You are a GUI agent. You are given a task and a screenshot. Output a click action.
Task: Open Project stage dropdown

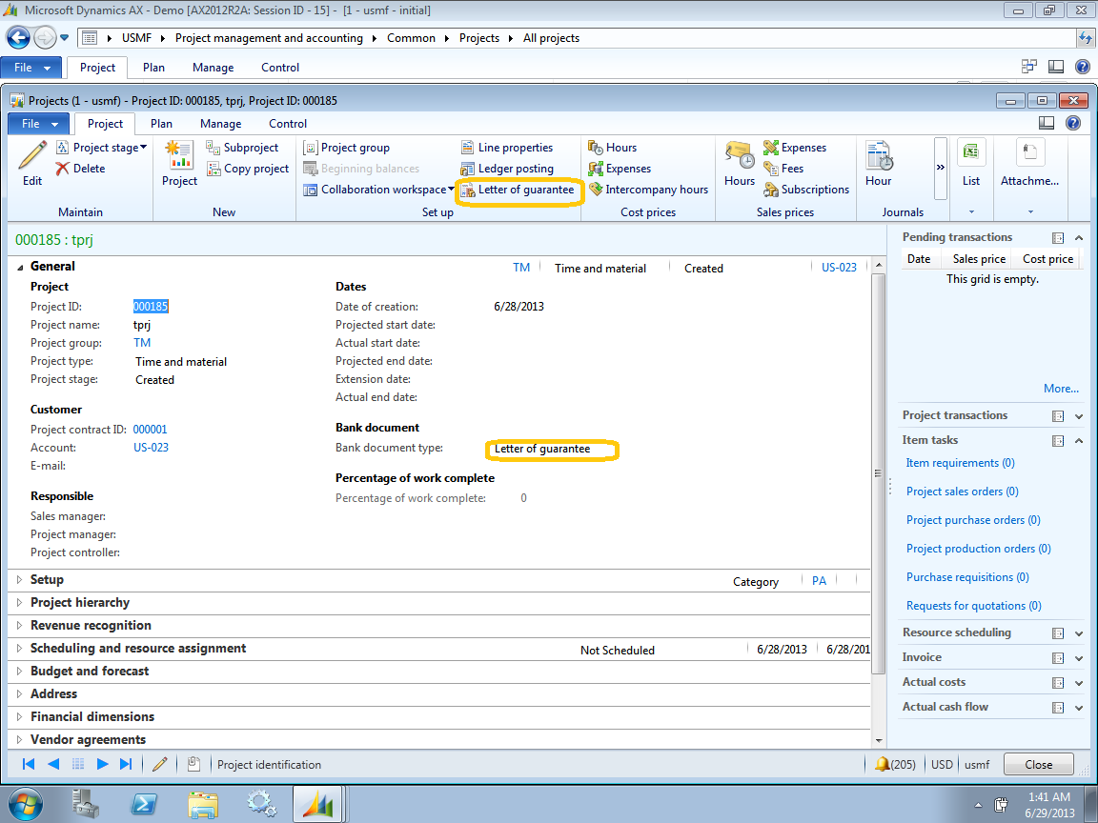(102, 148)
